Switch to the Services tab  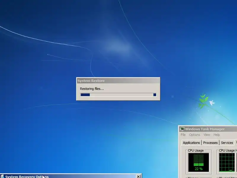click(x=227, y=143)
